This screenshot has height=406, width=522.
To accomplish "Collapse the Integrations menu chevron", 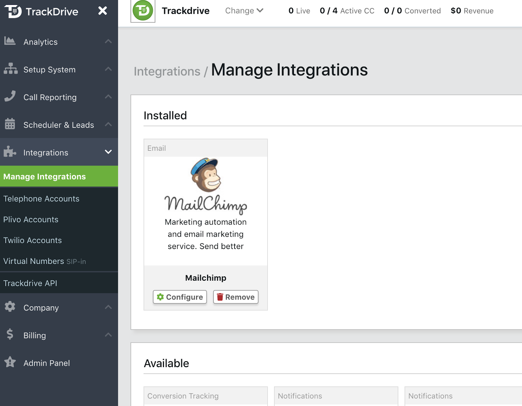I will 108,152.
